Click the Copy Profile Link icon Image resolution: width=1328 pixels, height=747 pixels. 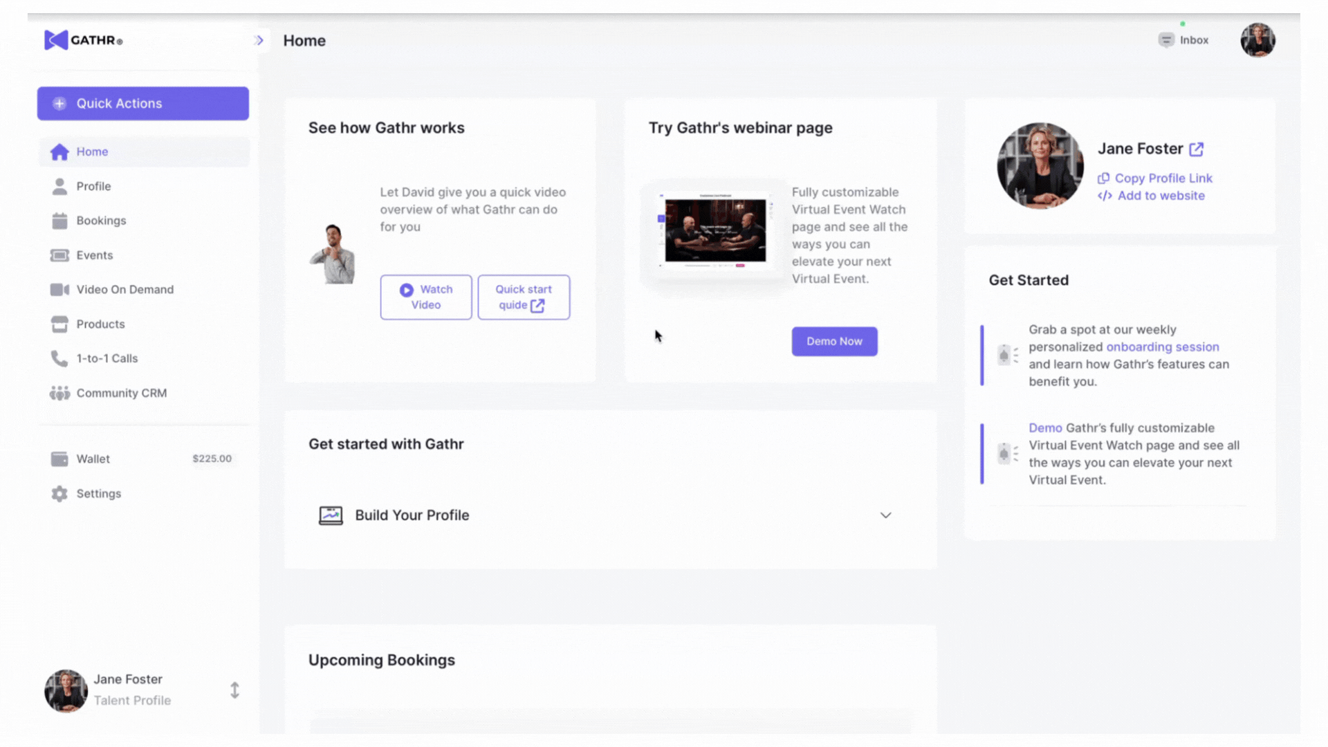tap(1103, 178)
